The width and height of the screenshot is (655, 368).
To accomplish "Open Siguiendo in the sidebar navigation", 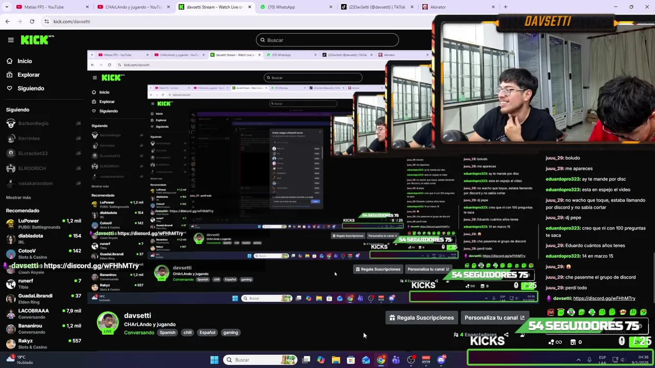I will coord(31,88).
